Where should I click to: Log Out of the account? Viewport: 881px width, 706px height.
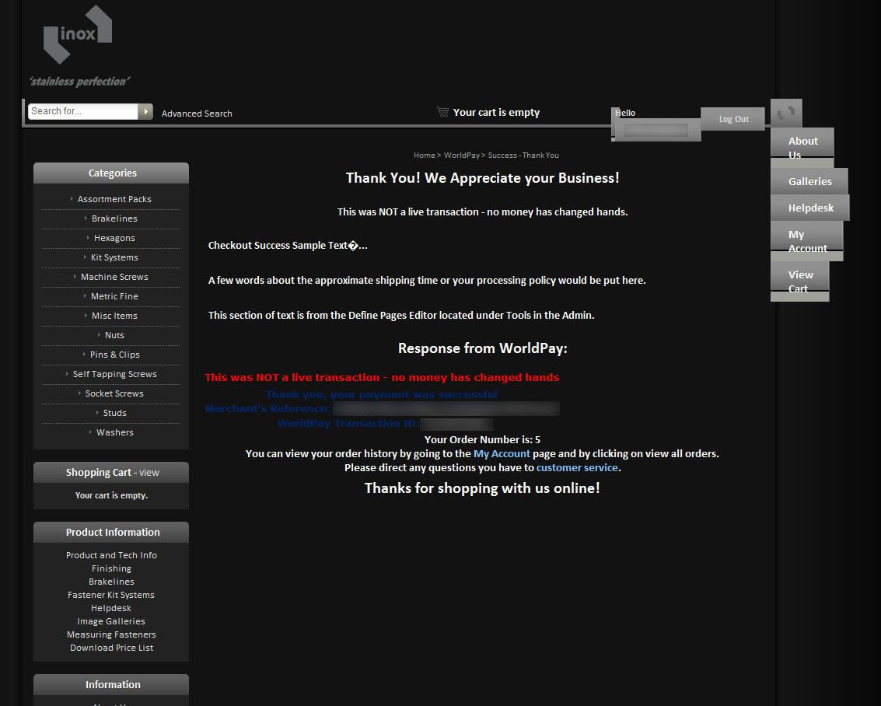(733, 119)
